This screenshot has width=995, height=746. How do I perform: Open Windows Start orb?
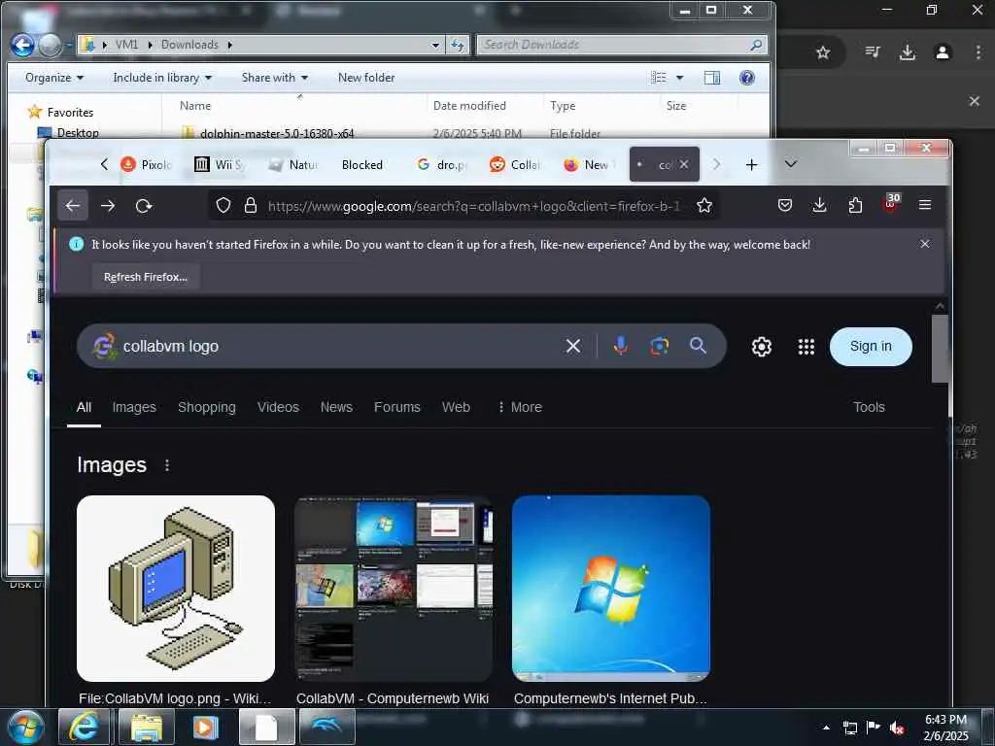(26, 727)
